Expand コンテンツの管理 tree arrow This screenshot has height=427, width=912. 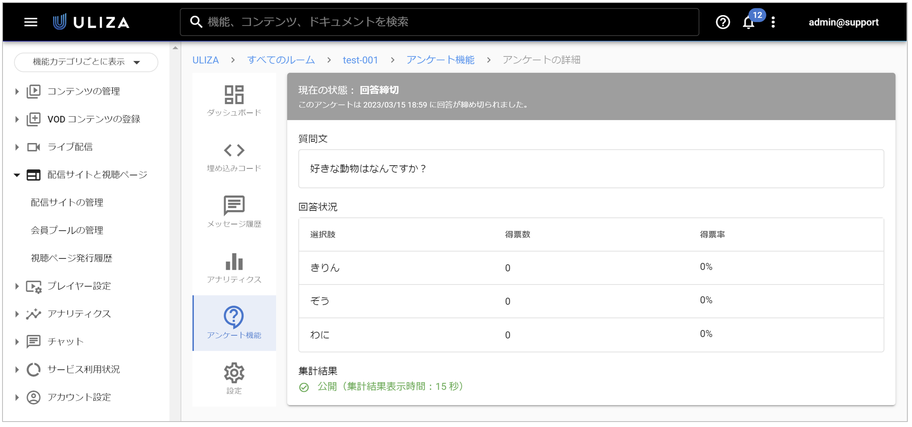click(x=17, y=91)
